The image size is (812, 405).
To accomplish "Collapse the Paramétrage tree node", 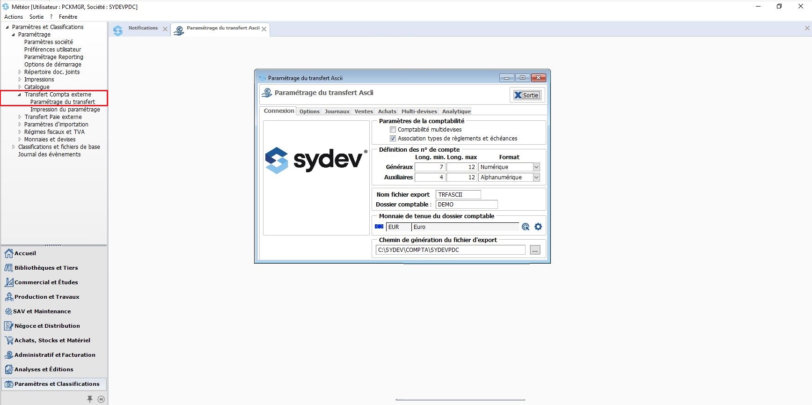I will (13, 35).
